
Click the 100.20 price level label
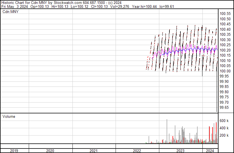pyautogui.click(x=225, y=50)
